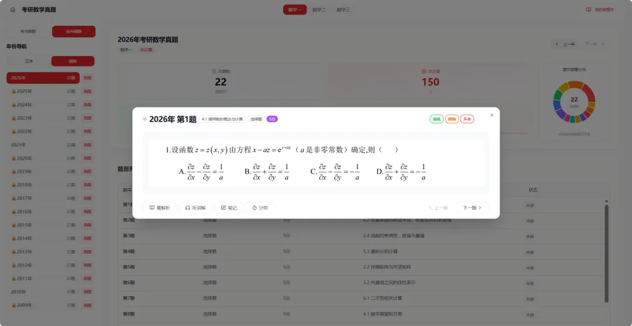Select 2026年 in the year list
The height and width of the screenshot is (326, 632).
pos(43,78)
